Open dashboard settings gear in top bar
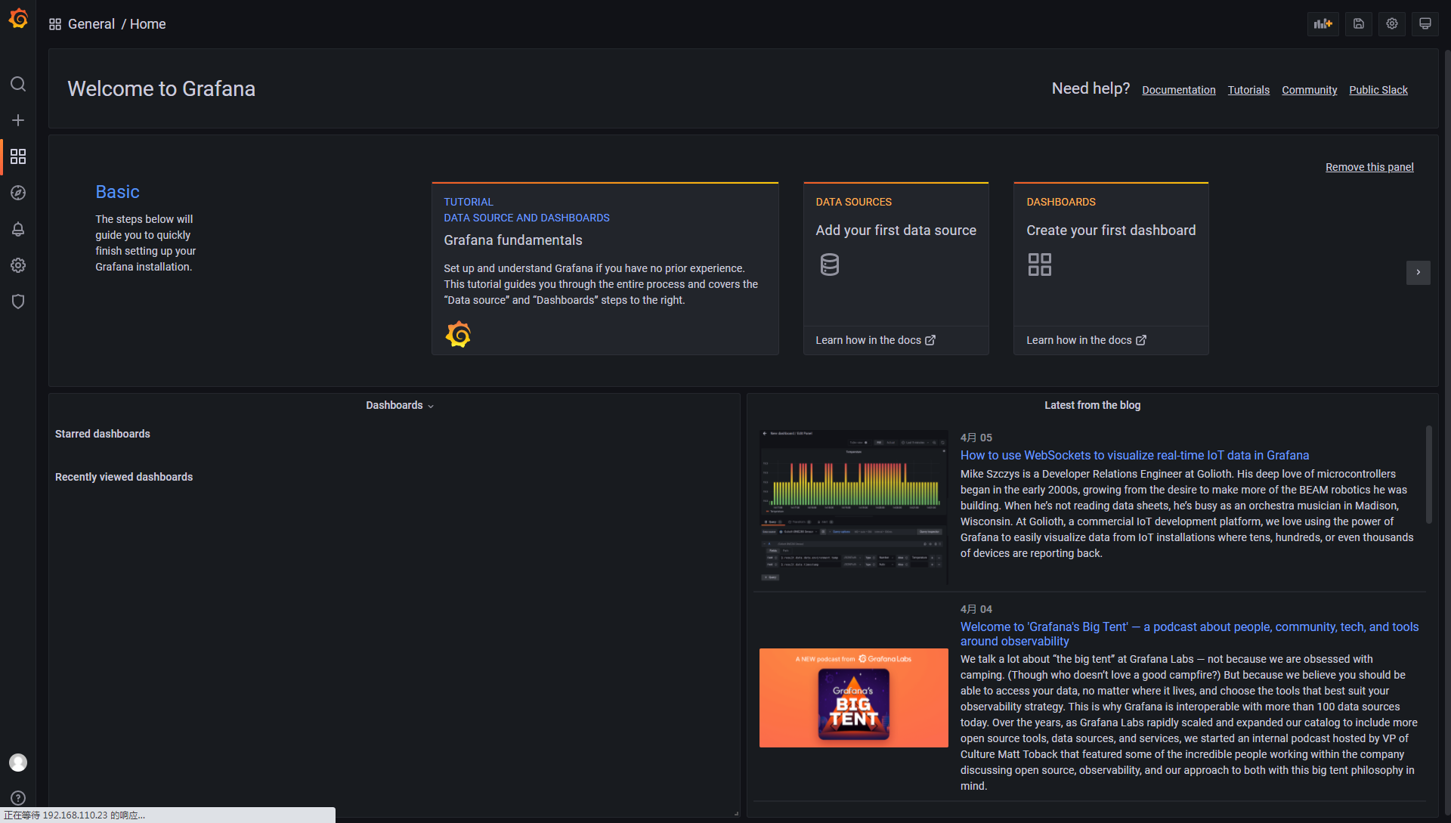The height and width of the screenshot is (823, 1451). [x=1391, y=23]
